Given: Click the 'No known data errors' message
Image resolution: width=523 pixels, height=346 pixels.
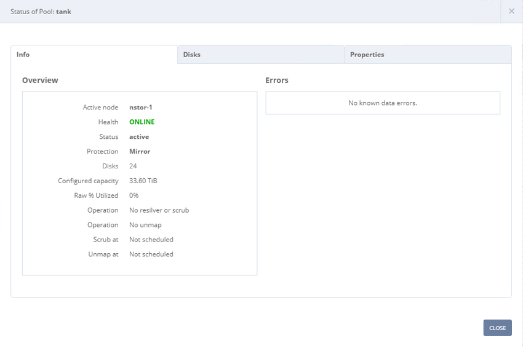Looking at the screenshot, I should coord(383,103).
